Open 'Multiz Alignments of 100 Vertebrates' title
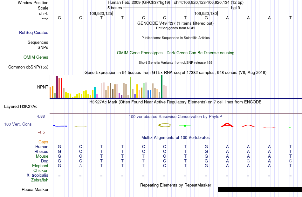This screenshot has width=302, height=197. coord(175,138)
